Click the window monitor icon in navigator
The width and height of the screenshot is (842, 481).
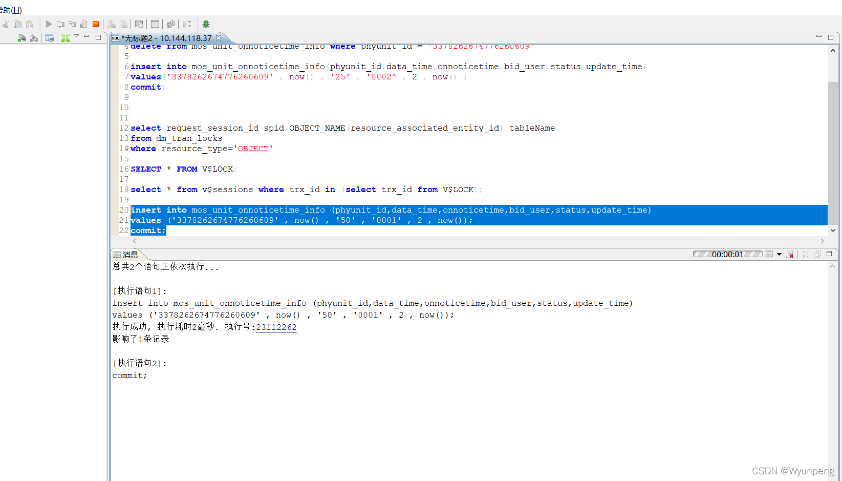point(50,38)
